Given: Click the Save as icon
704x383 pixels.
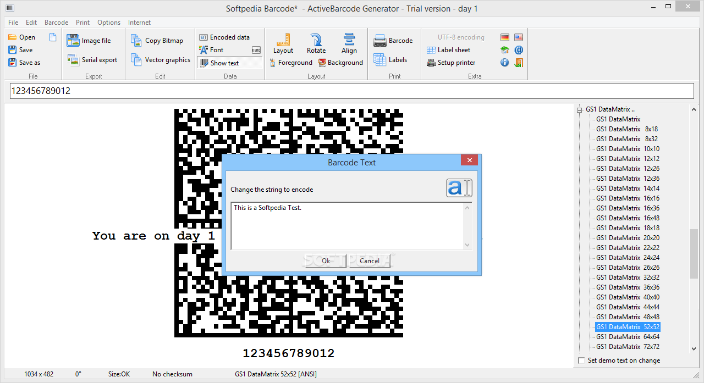Looking at the screenshot, I should click(x=12, y=63).
